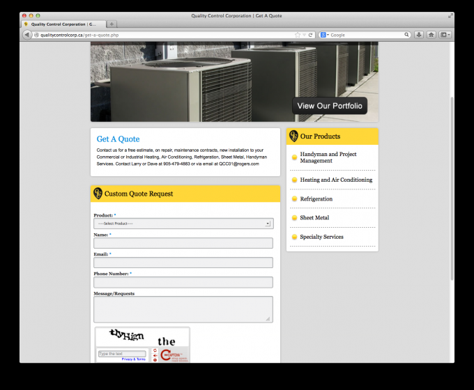Select the Quality Control Corporation tab
Screen dimensions: 474x390
pos(63,24)
